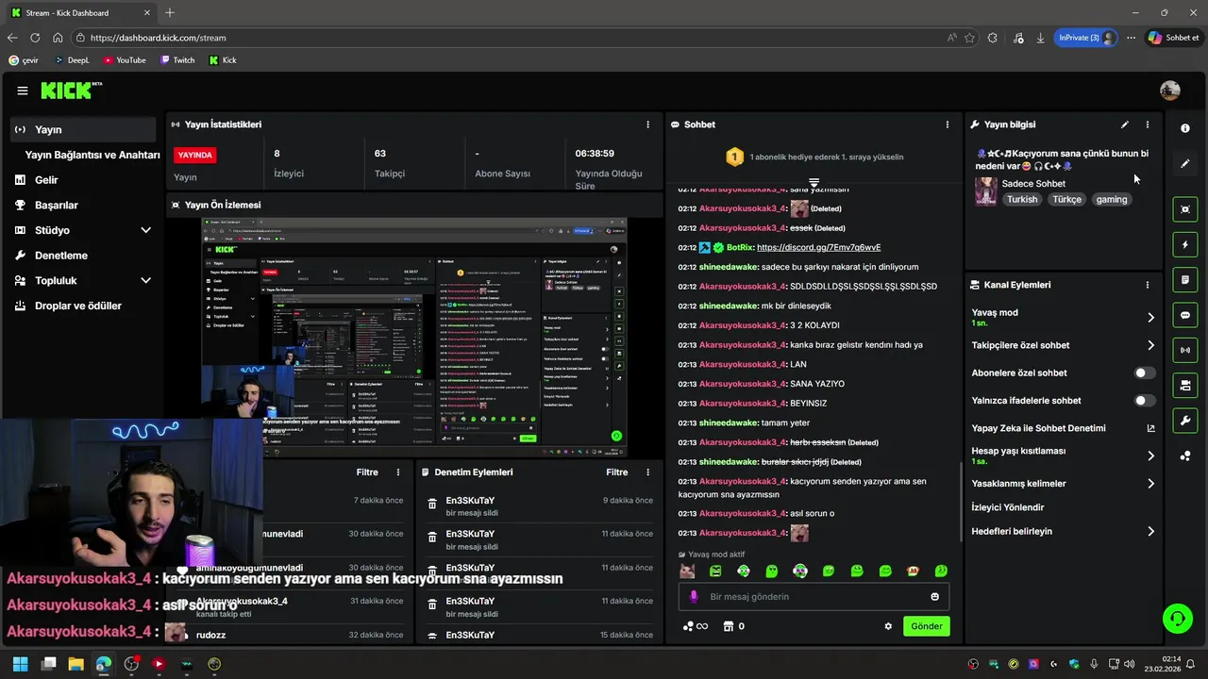Expand the Stüdyo sidebar section
Image resolution: width=1208 pixels, height=679 pixels.
click(x=145, y=230)
